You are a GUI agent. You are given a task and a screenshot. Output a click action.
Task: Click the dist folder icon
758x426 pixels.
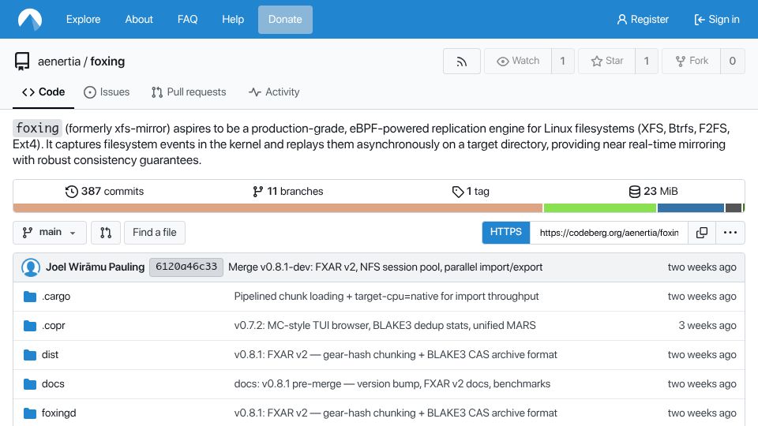pyautogui.click(x=30, y=355)
